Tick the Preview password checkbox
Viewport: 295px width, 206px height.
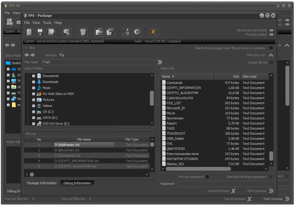[207, 177]
